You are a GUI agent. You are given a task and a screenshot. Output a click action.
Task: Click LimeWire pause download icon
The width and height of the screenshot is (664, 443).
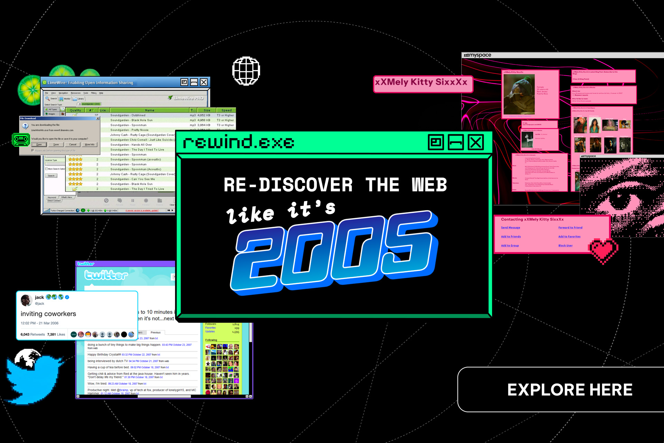pos(132,200)
